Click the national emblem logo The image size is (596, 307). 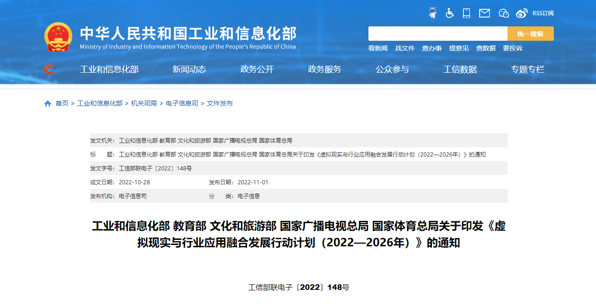pyautogui.click(x=58, y=37)
